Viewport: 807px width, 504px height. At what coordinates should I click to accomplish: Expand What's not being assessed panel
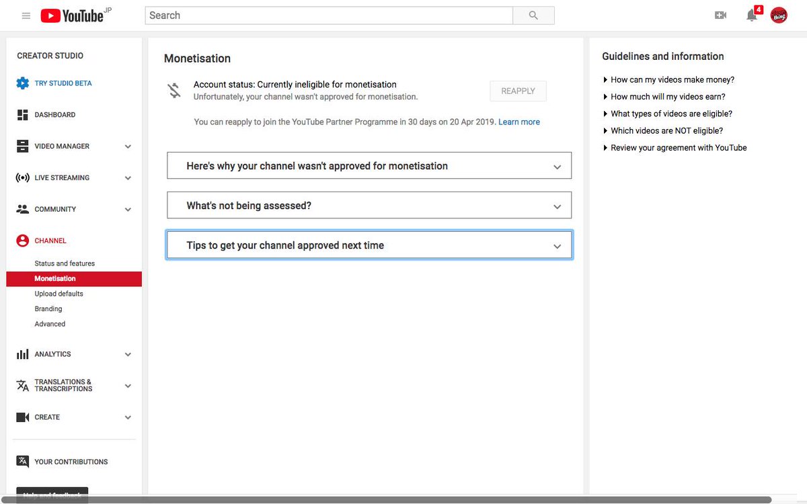(369, 205)
